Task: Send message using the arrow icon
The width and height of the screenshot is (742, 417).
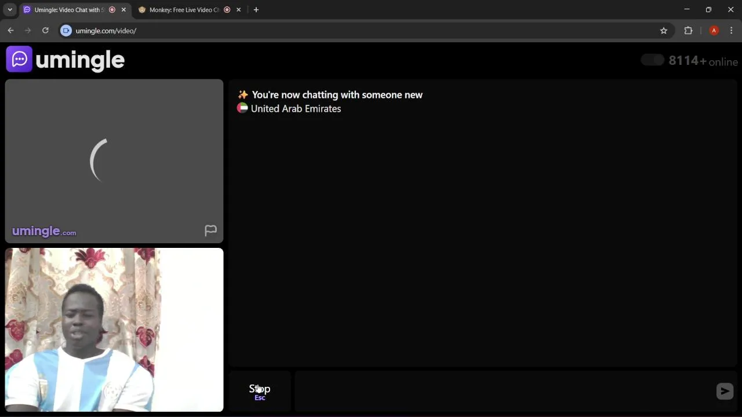Action: (725, 392)
